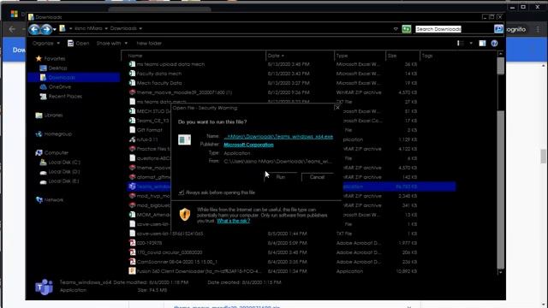The height and width of the screenshot is (308, 548).
Task: Click the Search Downloads field
Action: [438, 29]
